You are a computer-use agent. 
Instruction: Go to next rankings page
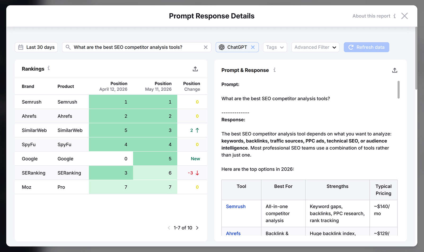tap(197, 228)
